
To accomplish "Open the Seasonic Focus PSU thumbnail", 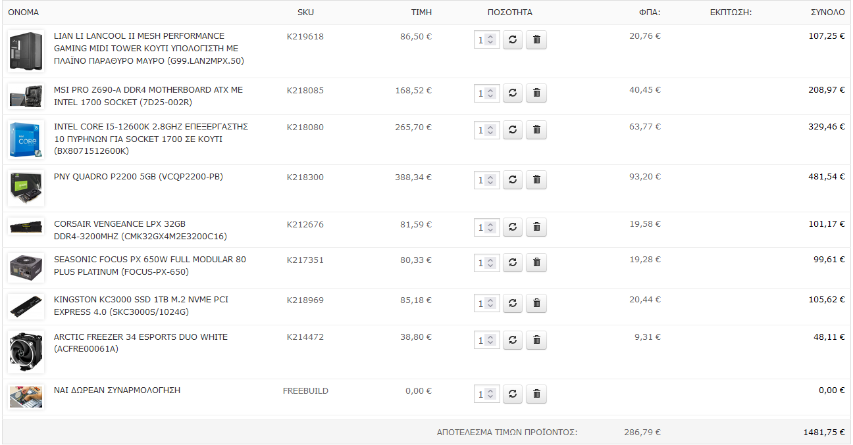I will [26, 268].
